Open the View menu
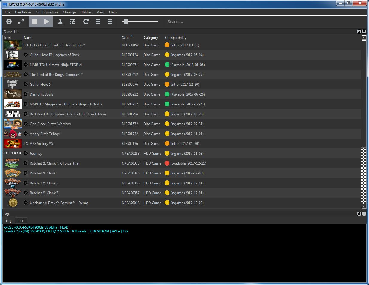The width and height of the screenshot is (369, 285). [100, 12]
